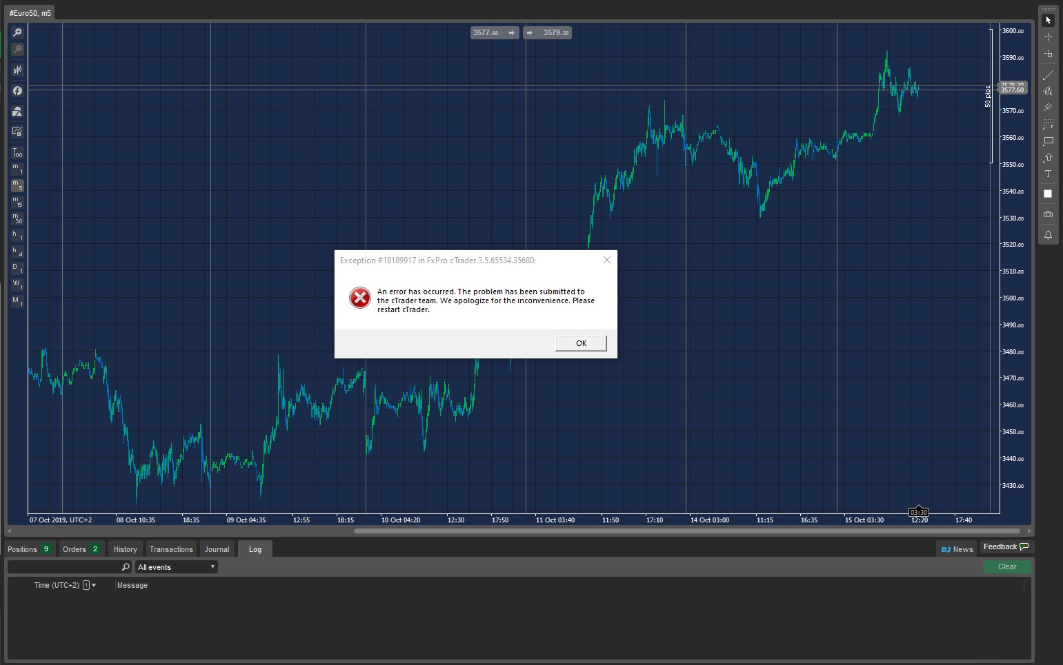Viewport: 1063px width, 665px height.
Task: Select the #Euro50, m5 chart tab
Action: coord(30,13)
